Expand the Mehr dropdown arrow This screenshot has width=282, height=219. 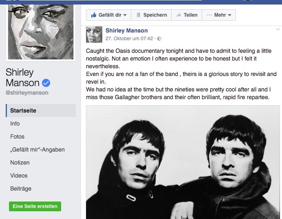229,15
